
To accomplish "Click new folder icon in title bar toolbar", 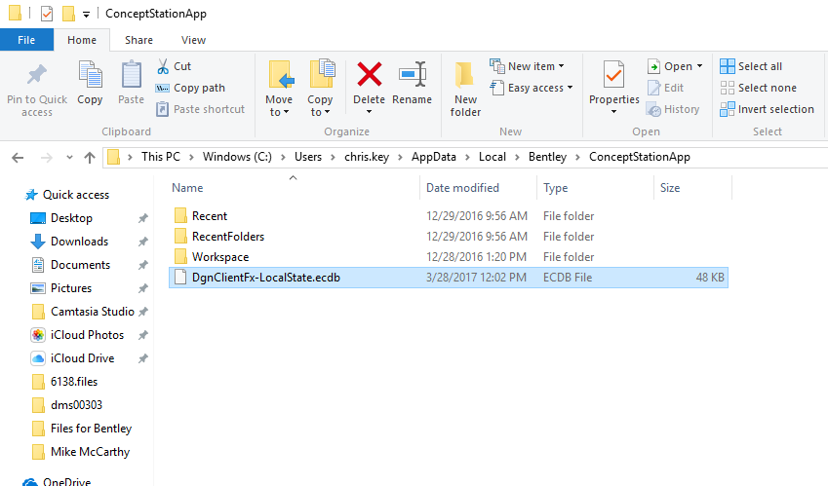I will tap(68, 14).
